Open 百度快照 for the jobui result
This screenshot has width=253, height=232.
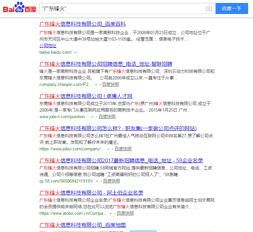click(123, 149)
